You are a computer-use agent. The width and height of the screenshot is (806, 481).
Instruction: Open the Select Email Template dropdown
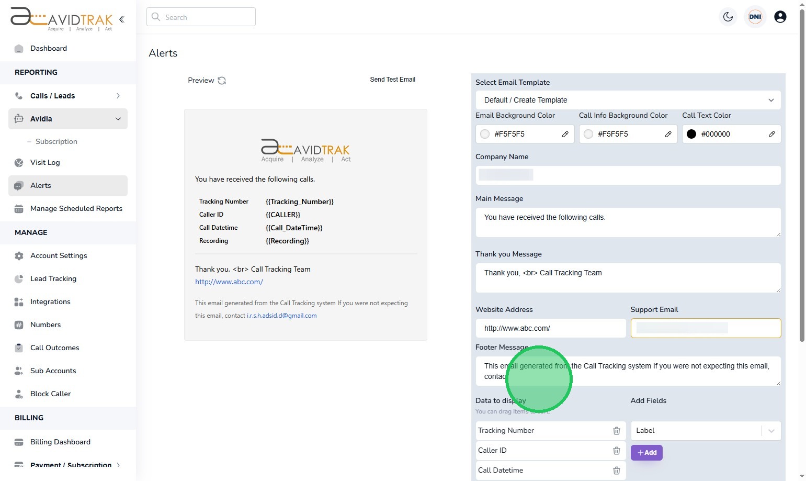coord(628,100)
